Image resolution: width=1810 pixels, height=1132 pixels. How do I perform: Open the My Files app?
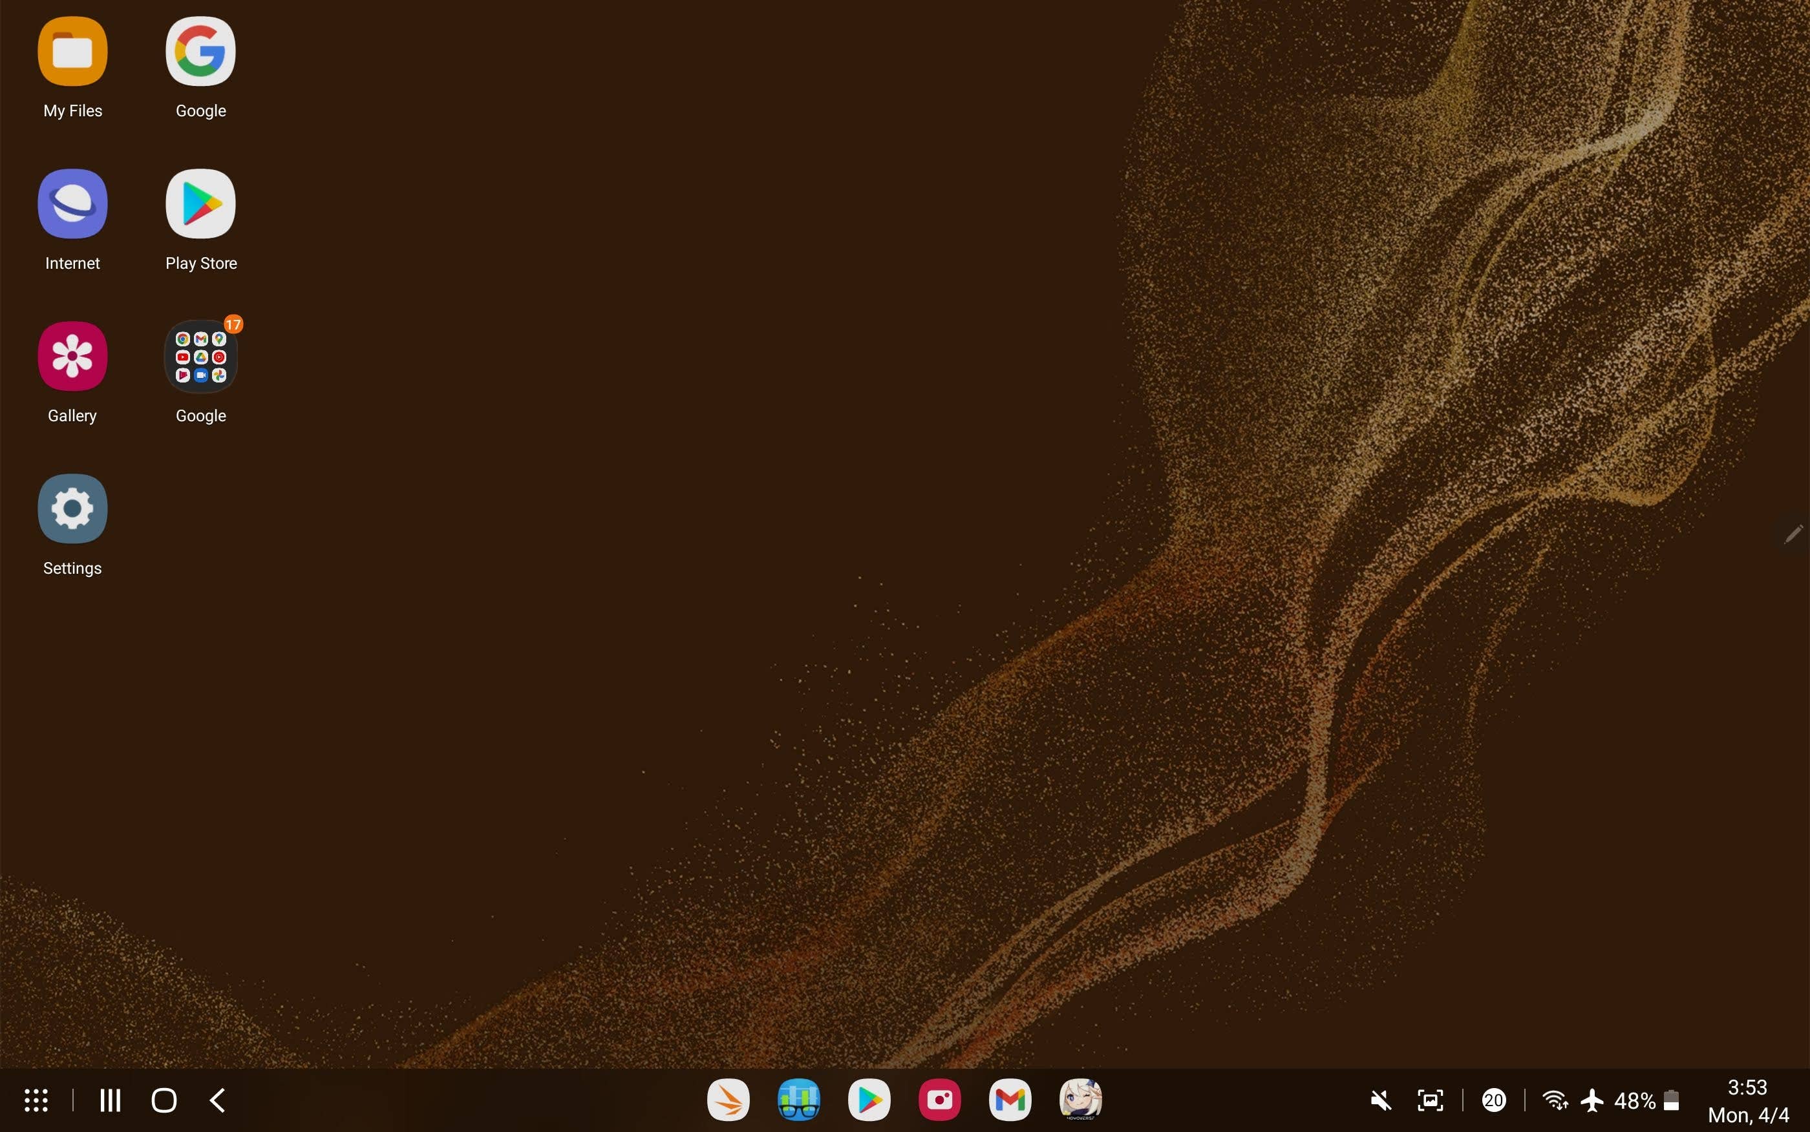pyautogui.click(x=72, y=51)
